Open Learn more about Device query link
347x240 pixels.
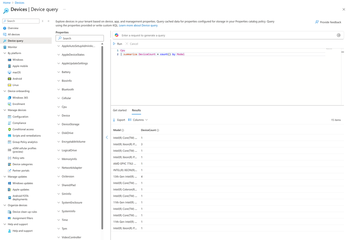(x=139, y=26)
